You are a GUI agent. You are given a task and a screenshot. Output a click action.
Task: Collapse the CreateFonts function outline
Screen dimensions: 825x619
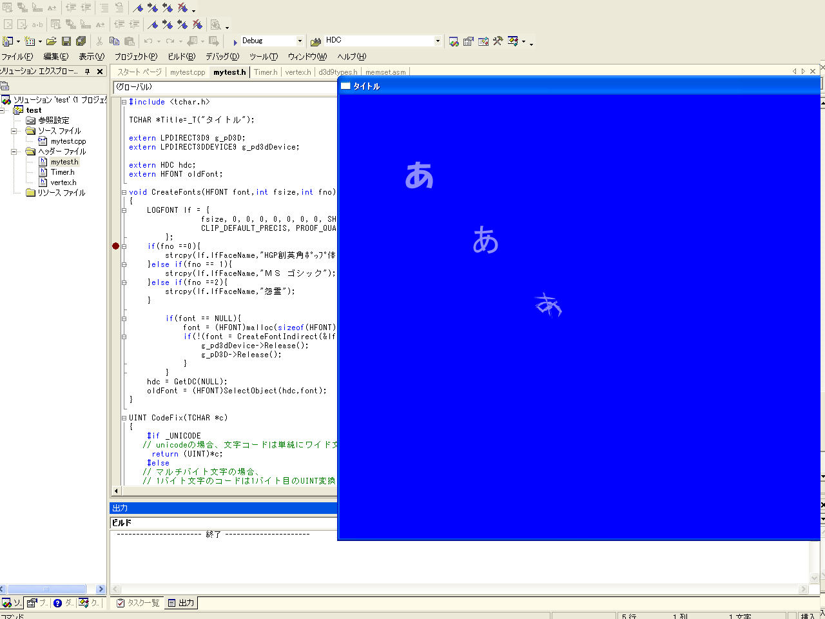[124, 192]
